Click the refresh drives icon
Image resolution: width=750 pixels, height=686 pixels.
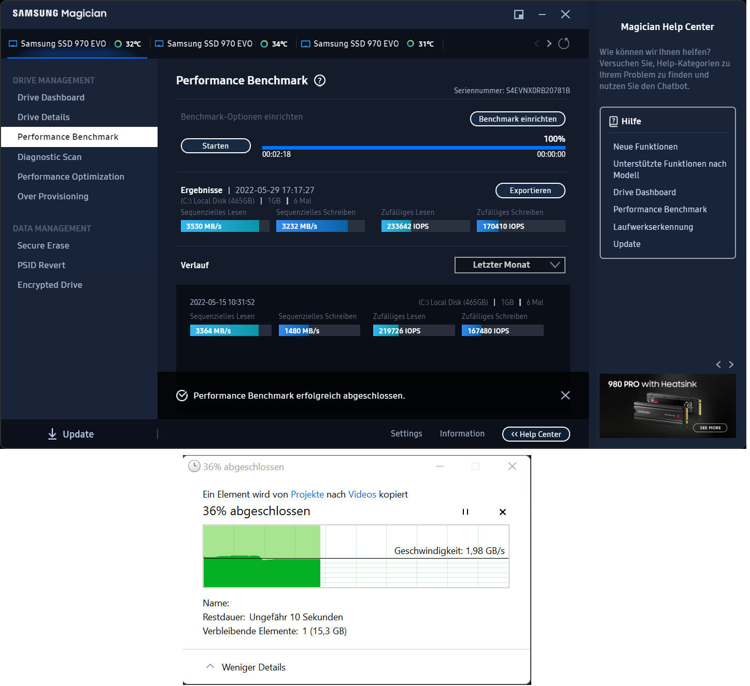(x=564, y=43)
